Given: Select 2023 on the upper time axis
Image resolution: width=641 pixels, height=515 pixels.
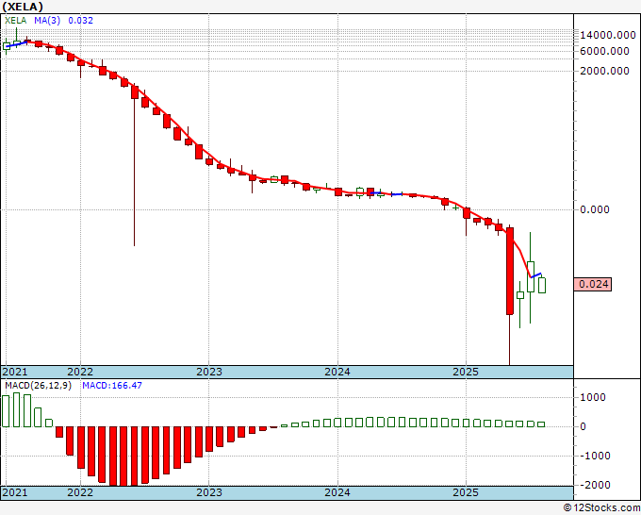Looking at the screenshot, I should pos(209,372).
